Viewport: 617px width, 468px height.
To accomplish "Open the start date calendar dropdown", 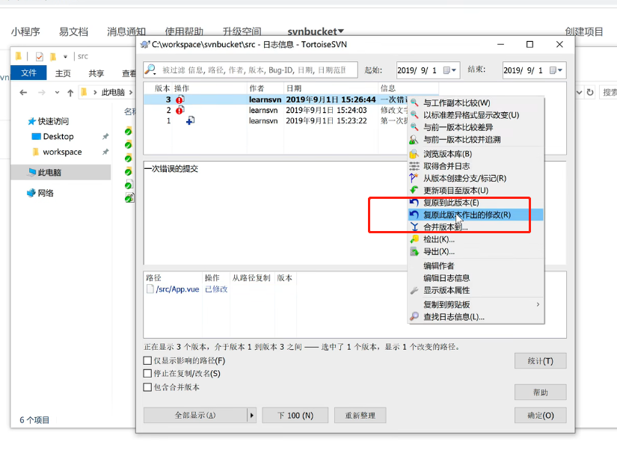I will [449, 70].
